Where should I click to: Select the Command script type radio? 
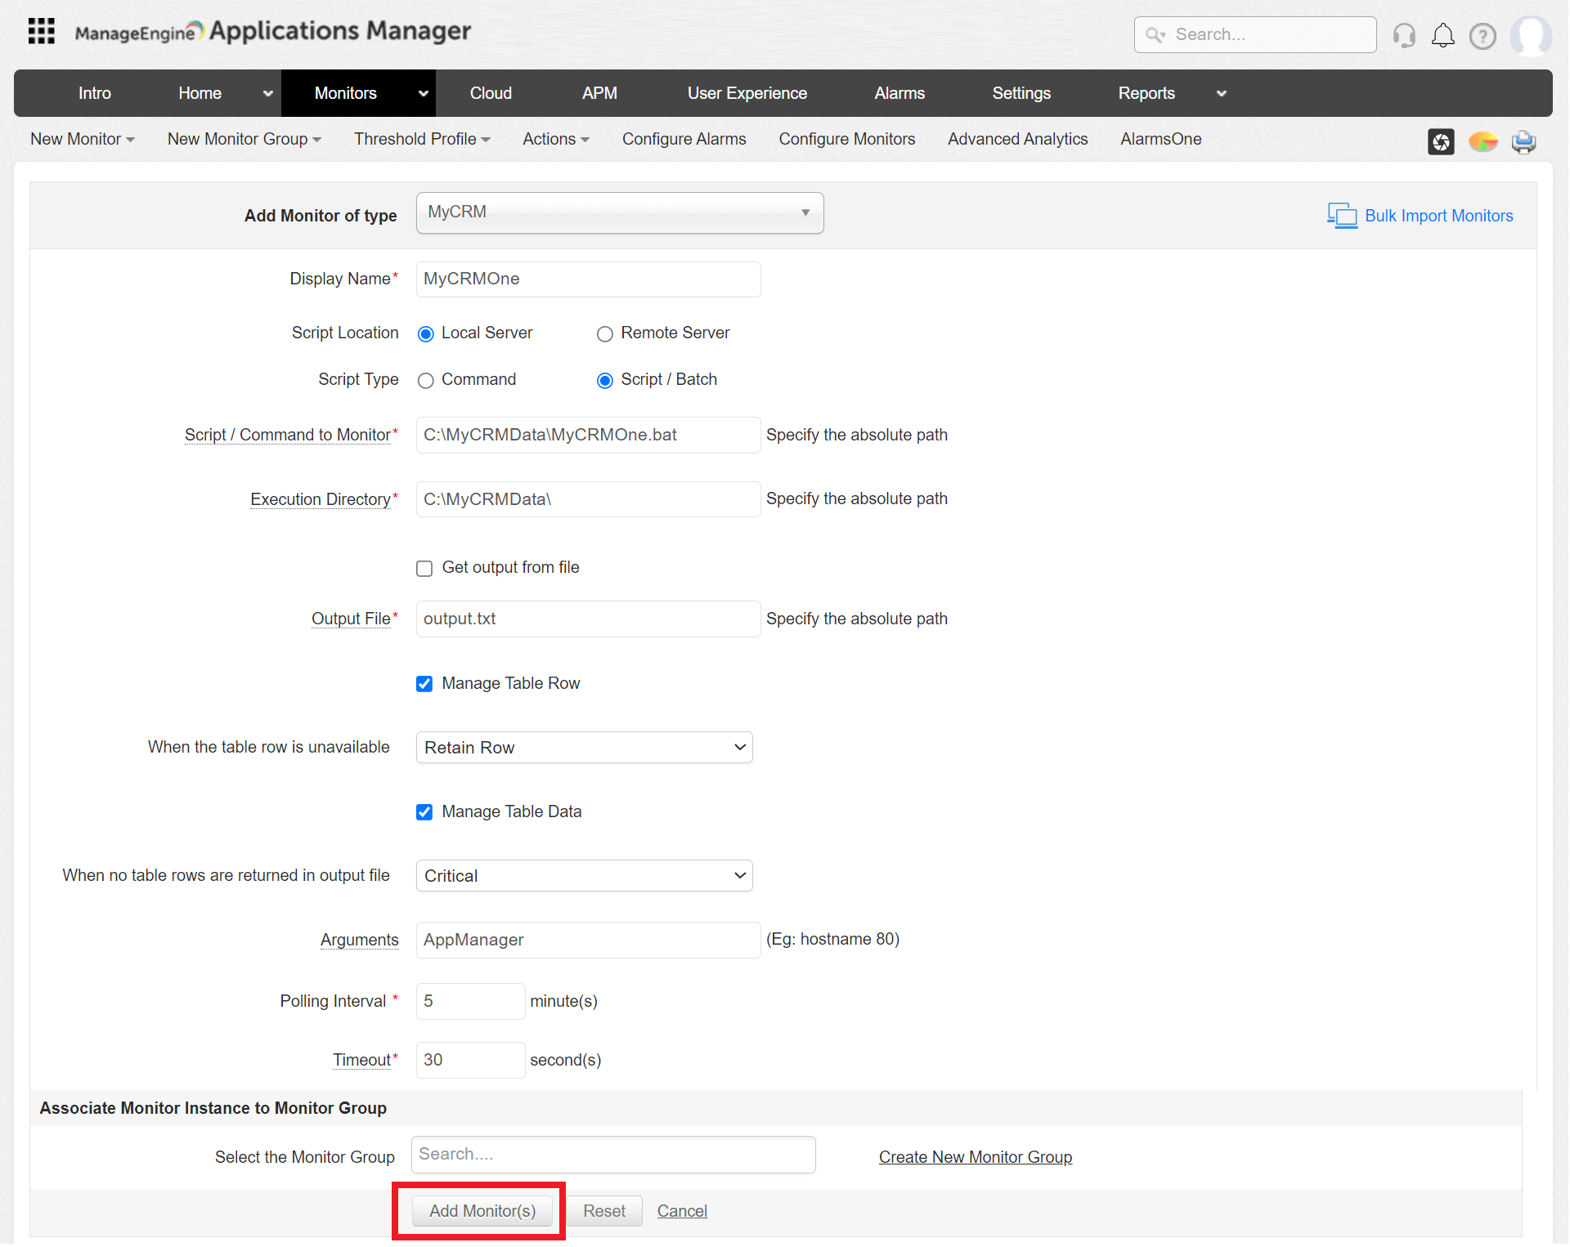click(426, 381)
